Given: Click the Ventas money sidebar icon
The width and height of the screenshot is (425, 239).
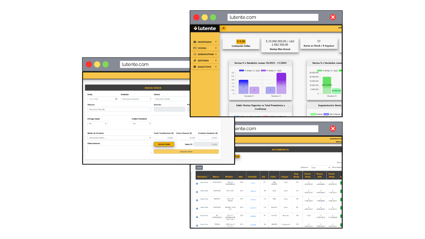Looking at the screenshot, I should tap(195, 48).
